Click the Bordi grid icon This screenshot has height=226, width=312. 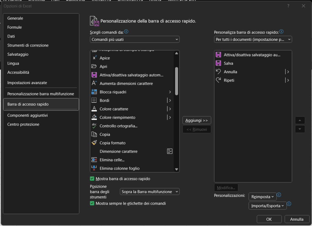(94, 101)
